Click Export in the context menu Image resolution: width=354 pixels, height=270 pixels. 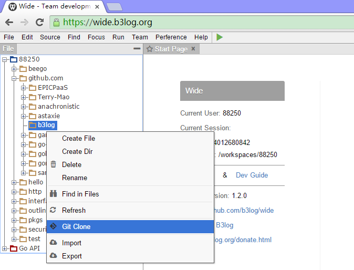(x=72, y=256)
